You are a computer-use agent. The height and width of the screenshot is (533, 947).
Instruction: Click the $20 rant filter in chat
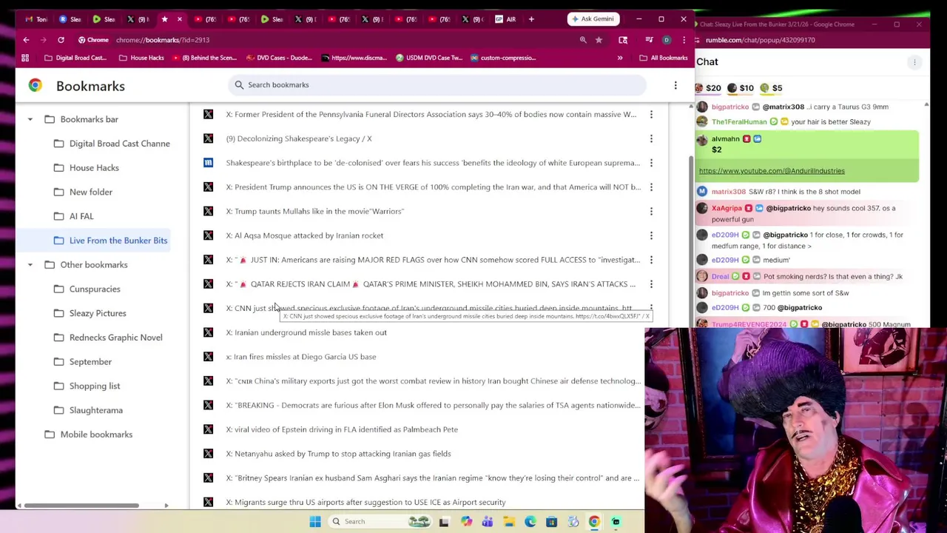708,88
